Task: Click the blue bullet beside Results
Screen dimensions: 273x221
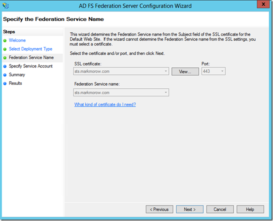Action: [5, 84]
